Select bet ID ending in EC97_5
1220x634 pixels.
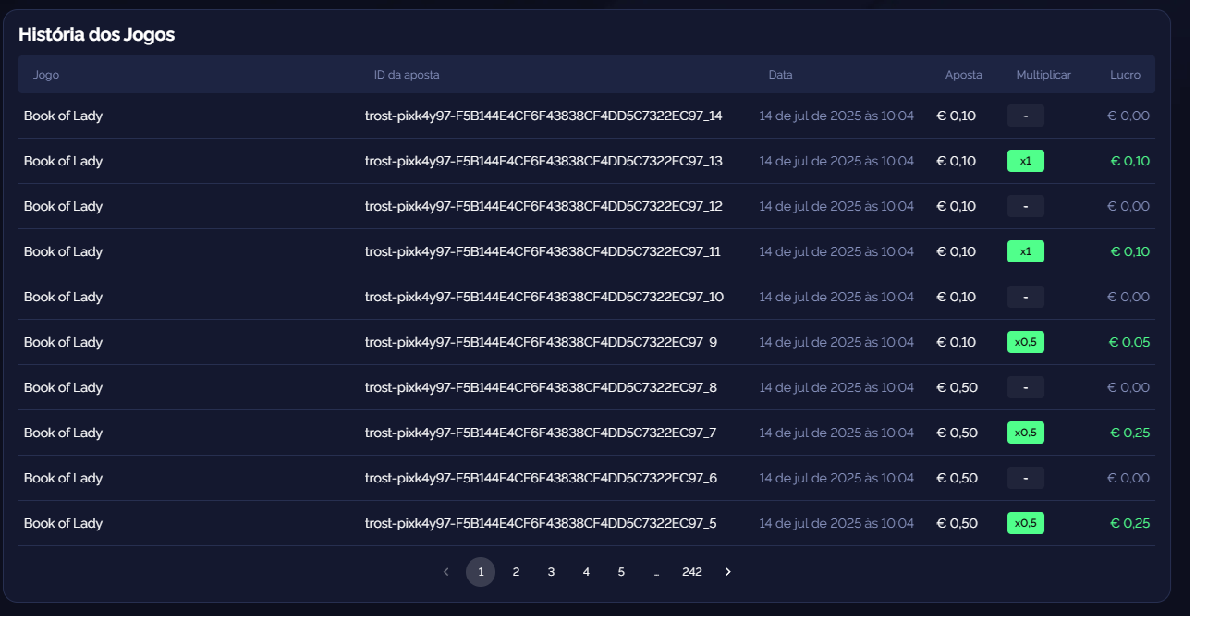pos(541,523)
